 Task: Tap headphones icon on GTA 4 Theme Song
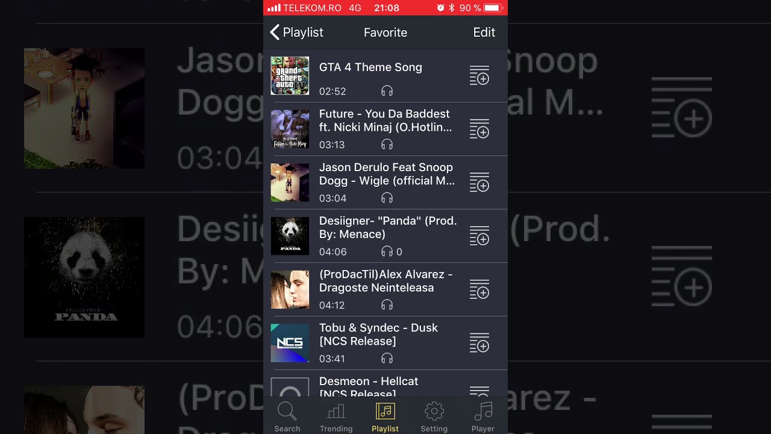[387, 91]
